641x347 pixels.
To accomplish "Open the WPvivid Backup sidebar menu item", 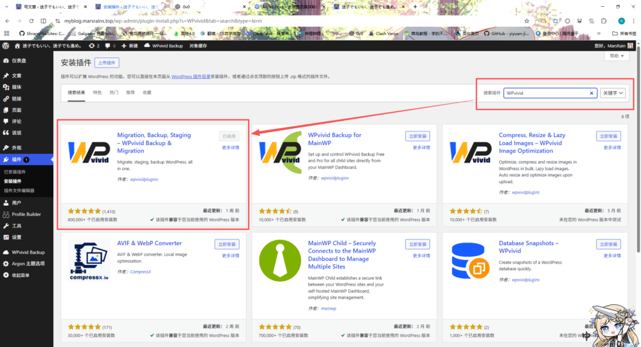I will [x=28, y=252].
